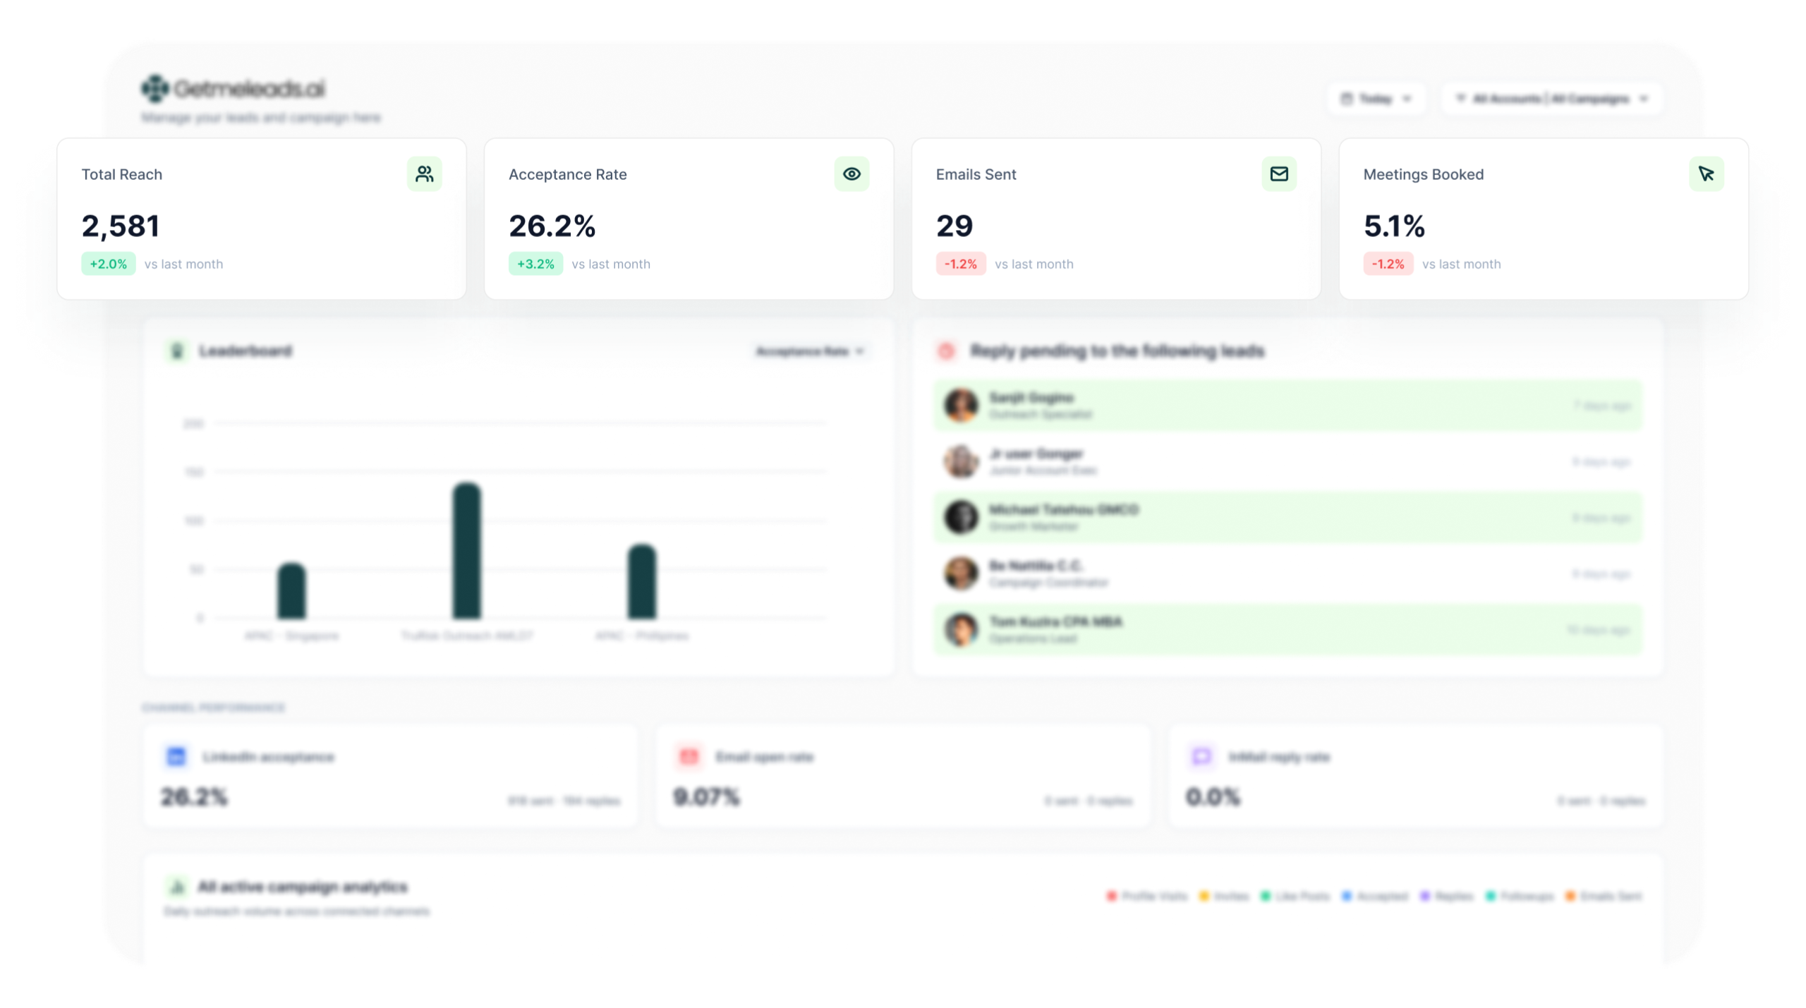The image size is (1806, 1008).
Task: Click the avatar of the Growth Marketer lead
Action: (x=961, y=518)
